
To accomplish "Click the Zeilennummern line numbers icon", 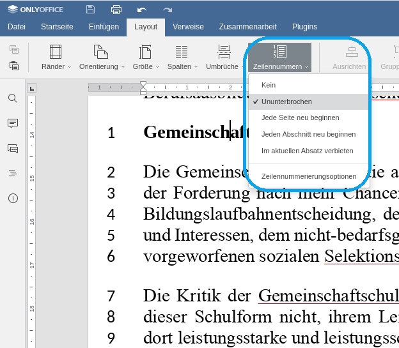I will [x=280, y=52].
